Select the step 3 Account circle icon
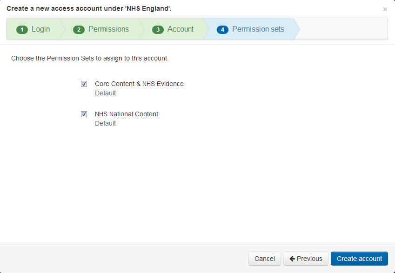The width and height of the screenshot is (395, 273). click(x=159, y=29)
